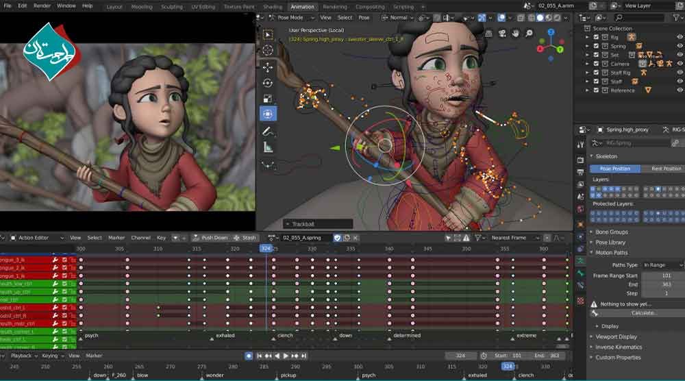Jump to the timeline start frame
This screenshot has height=381, width=685.
point(259,356)
